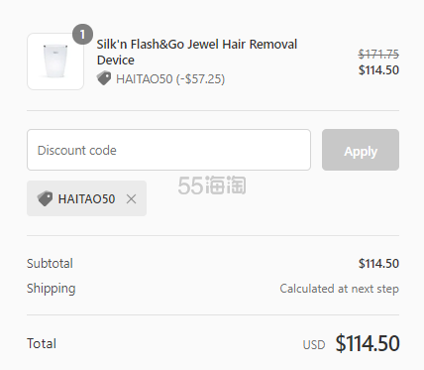Click the HAITAO50 (-$57.25) discount text
This screenshot has height=370, width=424.
click(170, 79)
